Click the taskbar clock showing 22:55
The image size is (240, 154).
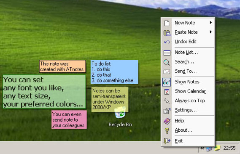click(229, 148)
